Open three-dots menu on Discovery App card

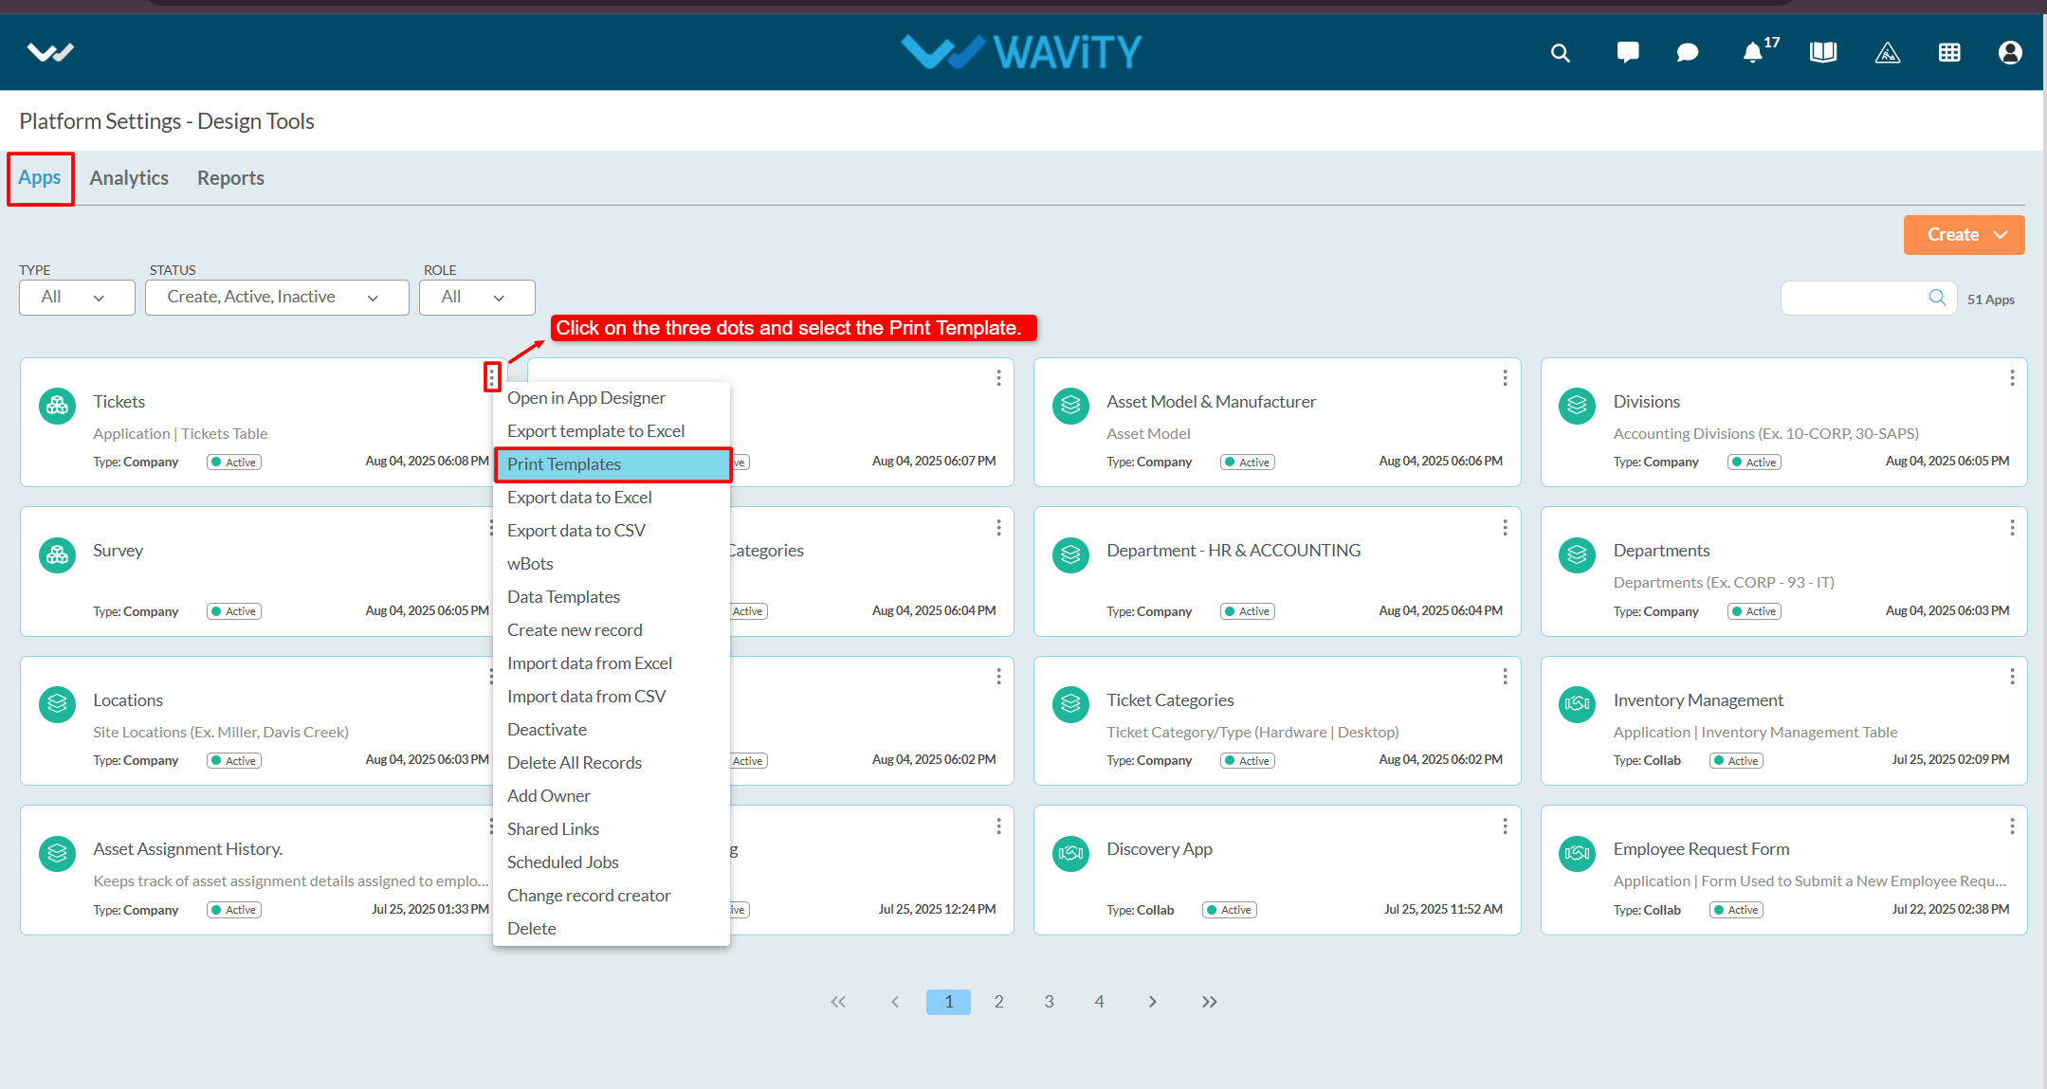pos(1505,826)
